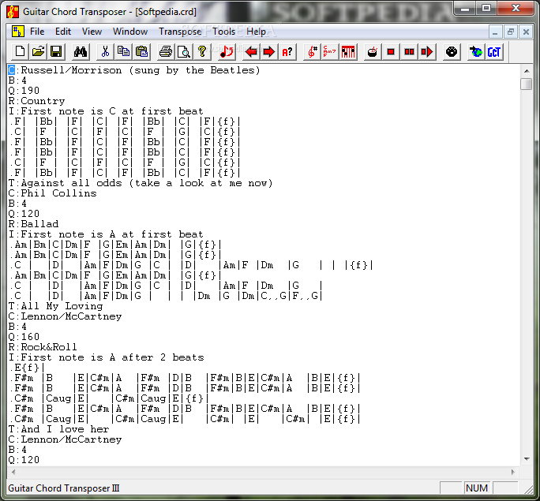Open the Tools menu
Image resolution: width=540 pixels, height=501 pixels.
(x=223, y=32)
